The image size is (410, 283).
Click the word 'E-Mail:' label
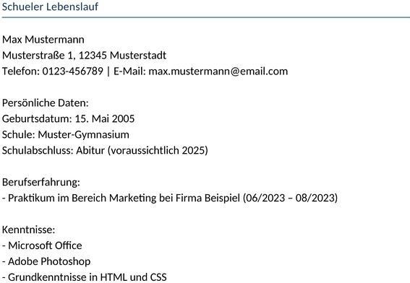pyautogui.click(x=129, y=71)
